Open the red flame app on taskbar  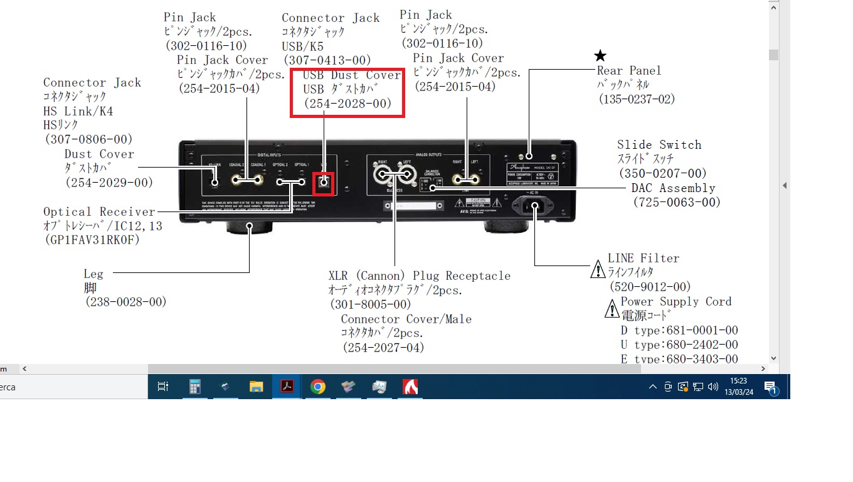point(410,387)
